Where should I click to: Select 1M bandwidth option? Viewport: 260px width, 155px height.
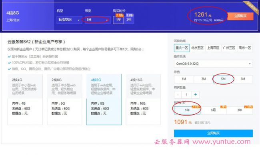point(184,79)
